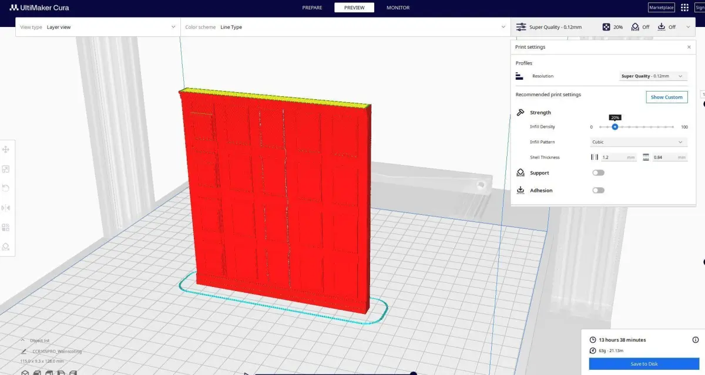Switch to front view camera icon
This screenshot has height=375, width=705.
(x=36, y=373)
